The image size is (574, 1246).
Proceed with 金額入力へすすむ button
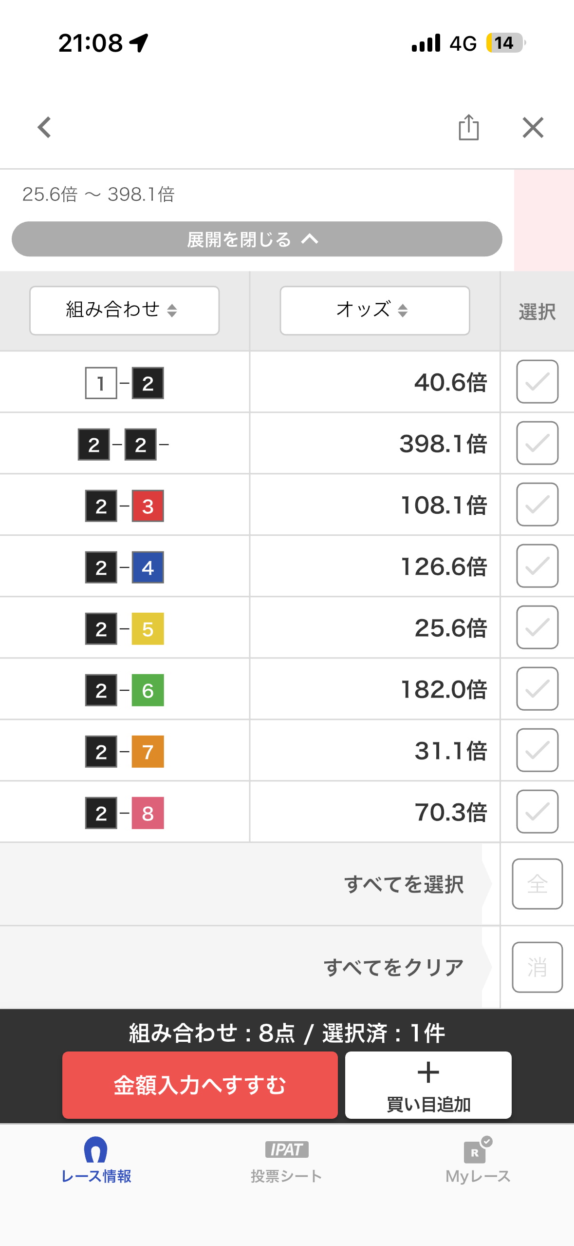200,1085
